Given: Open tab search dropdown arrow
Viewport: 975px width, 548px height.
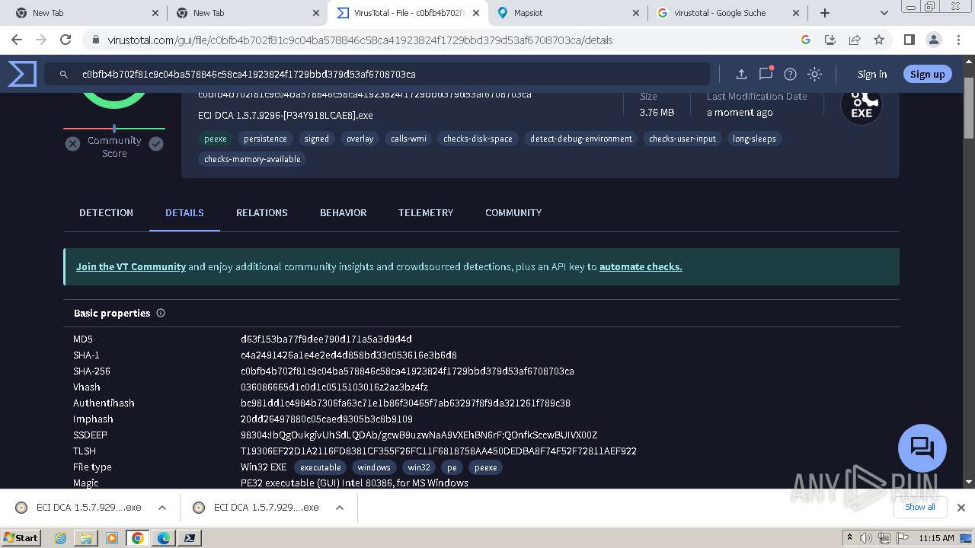Looking at the screenshot, I should click(x=884, y=13).
